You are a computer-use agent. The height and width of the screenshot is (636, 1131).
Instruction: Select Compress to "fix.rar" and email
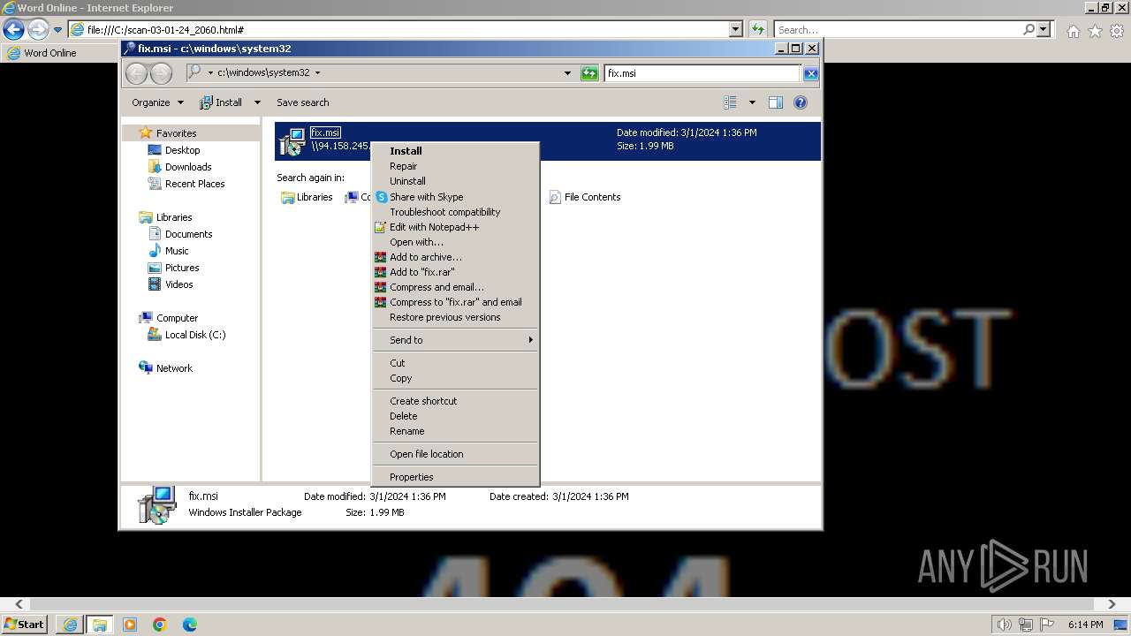point(455,302)
